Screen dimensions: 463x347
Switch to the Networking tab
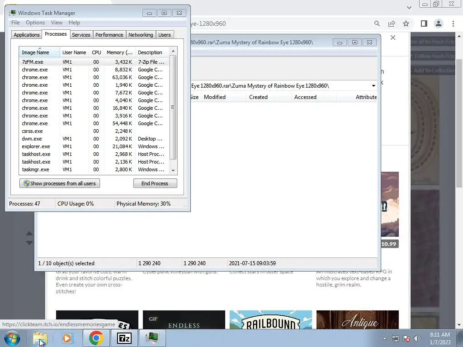(141, 35)
